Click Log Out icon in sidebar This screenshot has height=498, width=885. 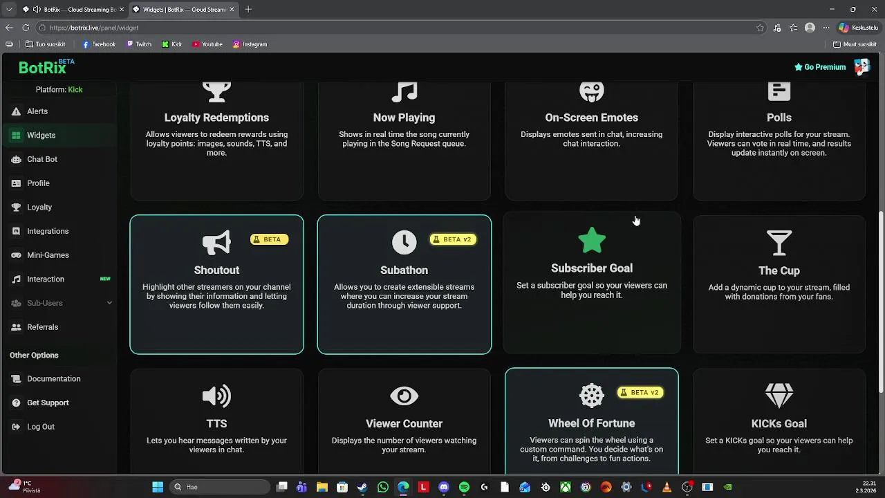pos(16,427)
